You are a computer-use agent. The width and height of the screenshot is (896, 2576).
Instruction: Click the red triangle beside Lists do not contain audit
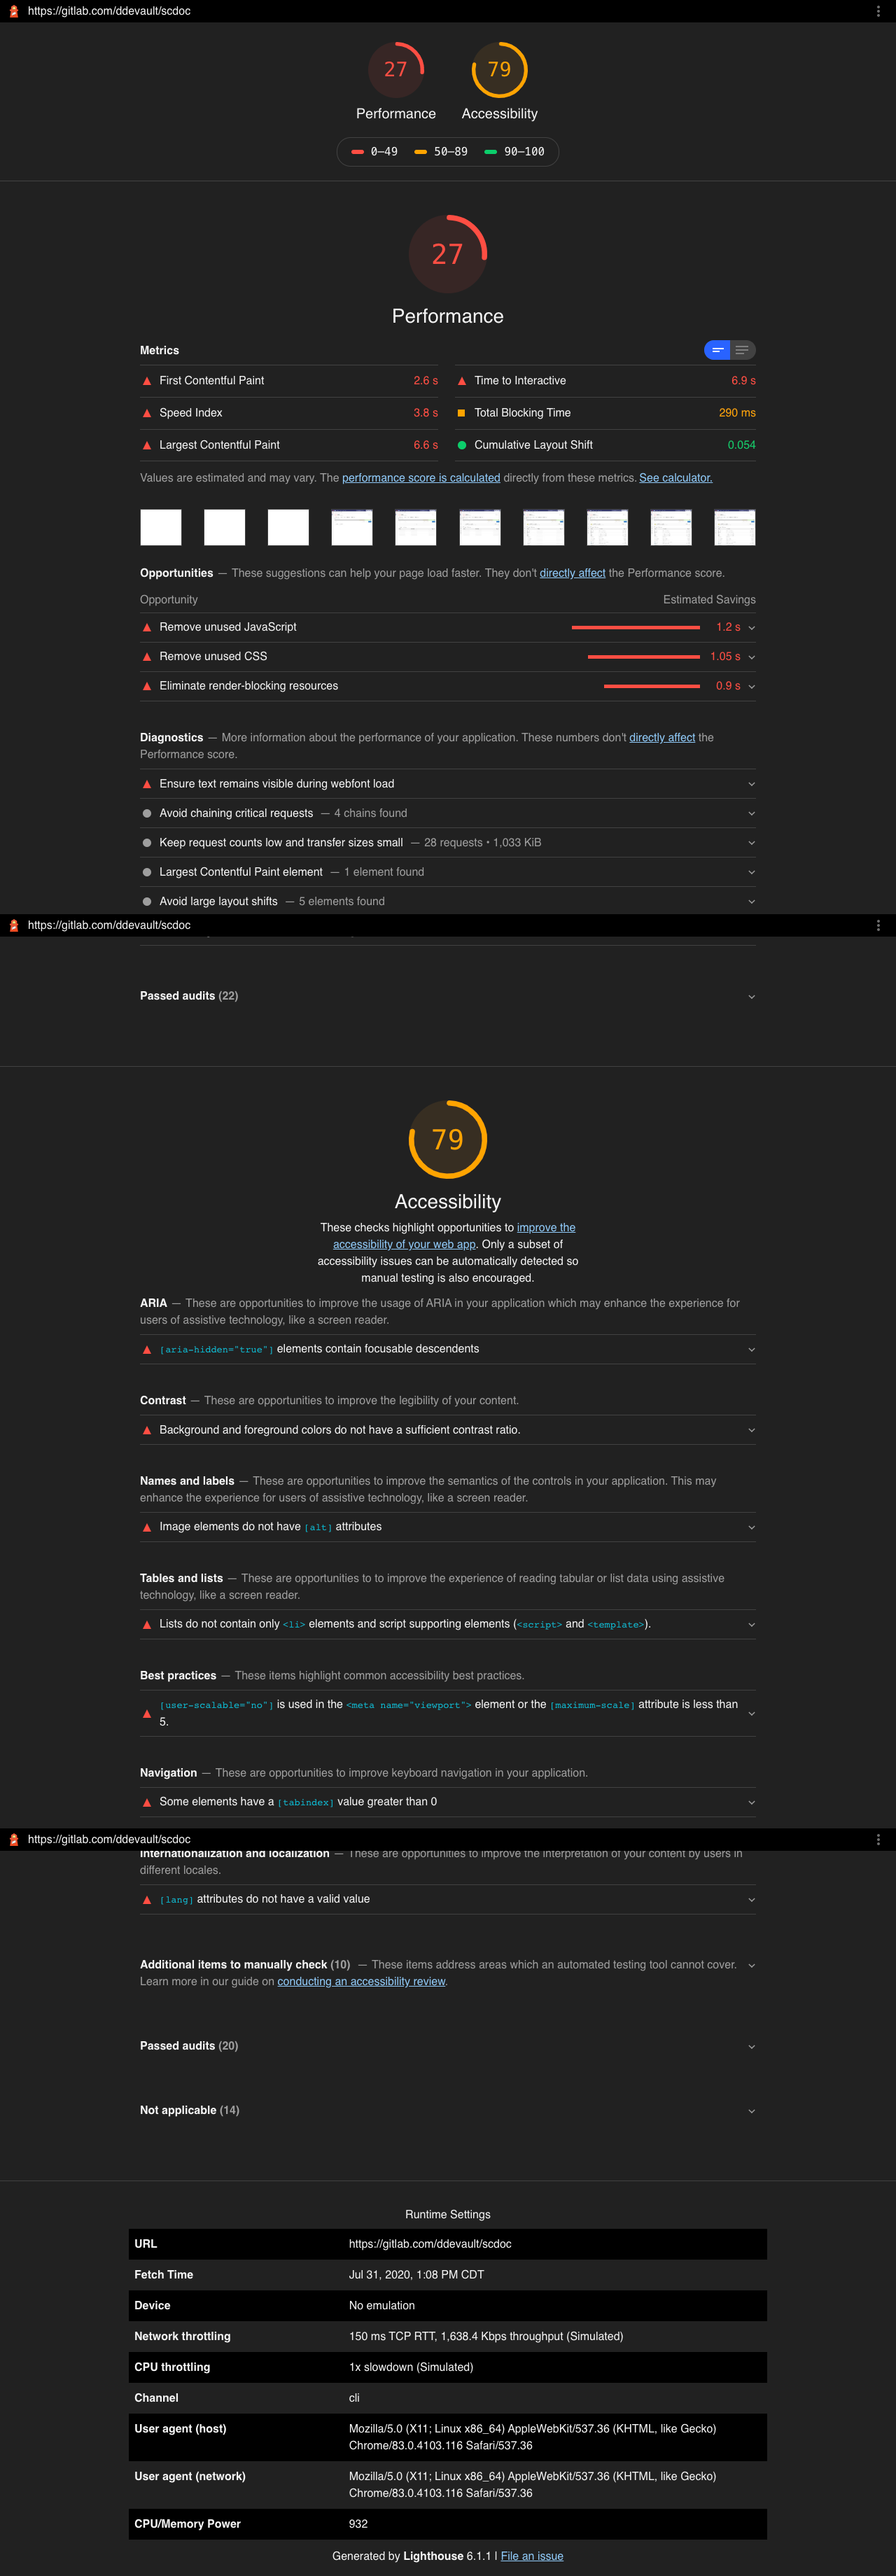click(147, 1624)
